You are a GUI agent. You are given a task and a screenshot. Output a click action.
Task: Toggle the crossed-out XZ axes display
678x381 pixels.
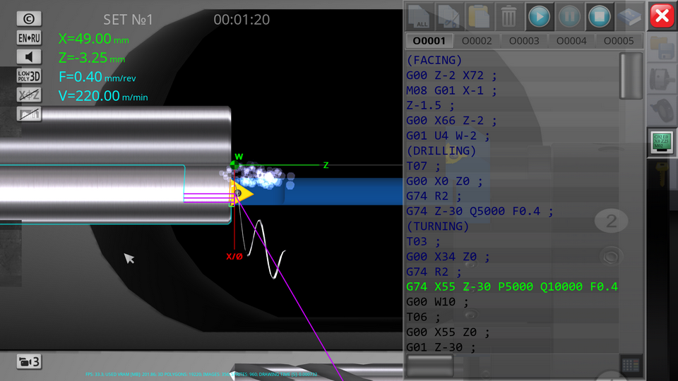pos(29,95)
